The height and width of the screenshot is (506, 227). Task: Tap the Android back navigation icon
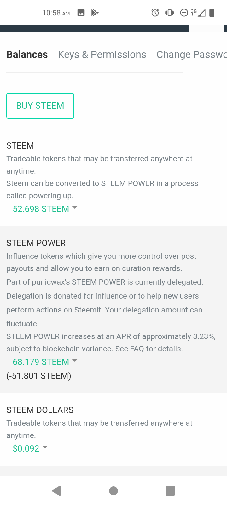coord(56,491)
